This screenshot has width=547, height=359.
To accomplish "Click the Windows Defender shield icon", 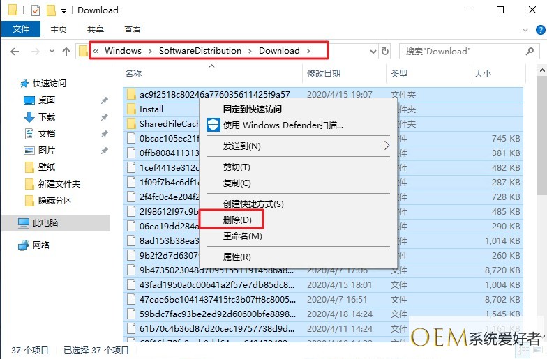I will (213, 125).
